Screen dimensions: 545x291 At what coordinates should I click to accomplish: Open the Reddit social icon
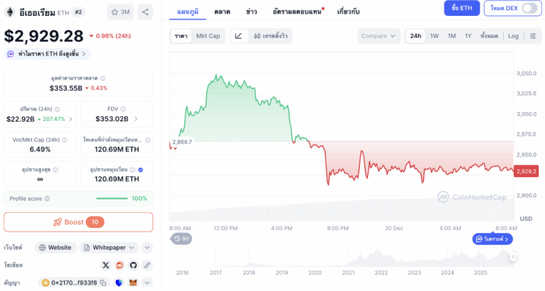click(119, 264)
